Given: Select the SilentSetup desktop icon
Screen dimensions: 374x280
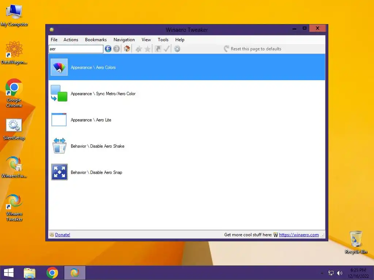Looking at the screenshot, I should pyautogui.click(x=14, y=129).
